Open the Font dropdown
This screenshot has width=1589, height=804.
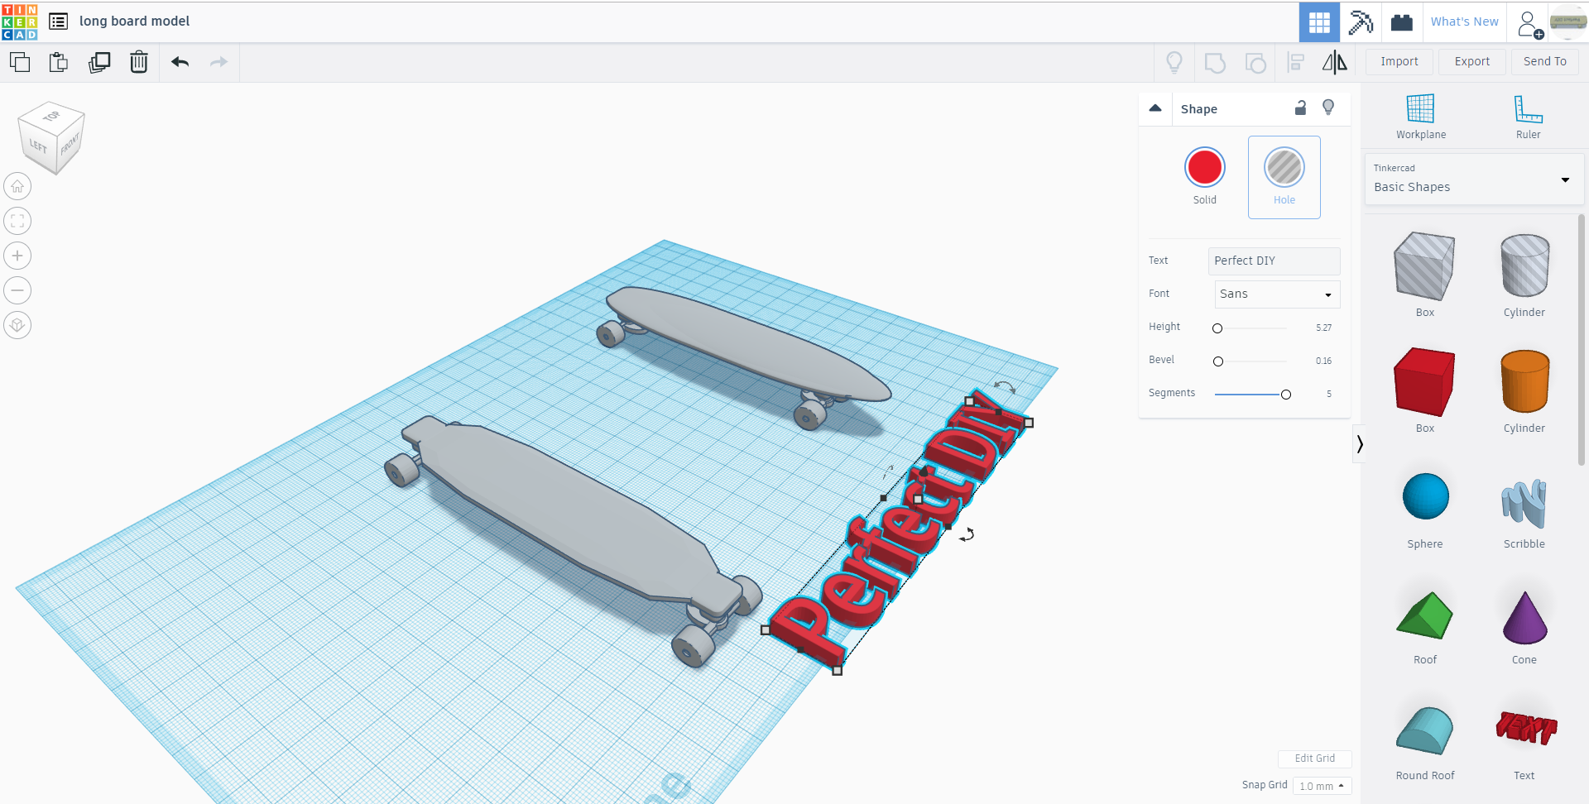[1277, 294]
